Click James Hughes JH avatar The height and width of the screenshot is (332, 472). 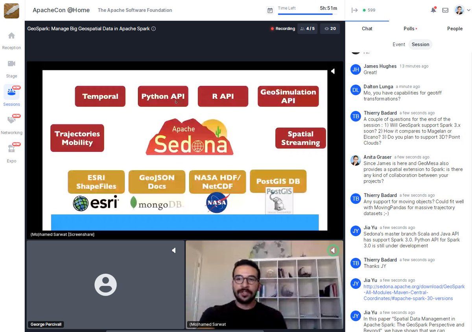[356, 70]
